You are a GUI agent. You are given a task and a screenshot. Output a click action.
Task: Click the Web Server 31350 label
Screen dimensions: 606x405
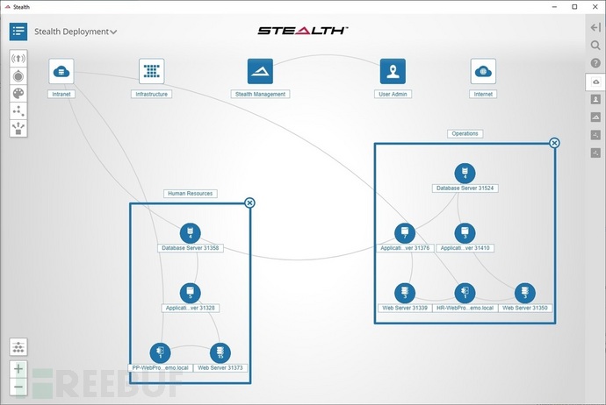pos(525,308)
